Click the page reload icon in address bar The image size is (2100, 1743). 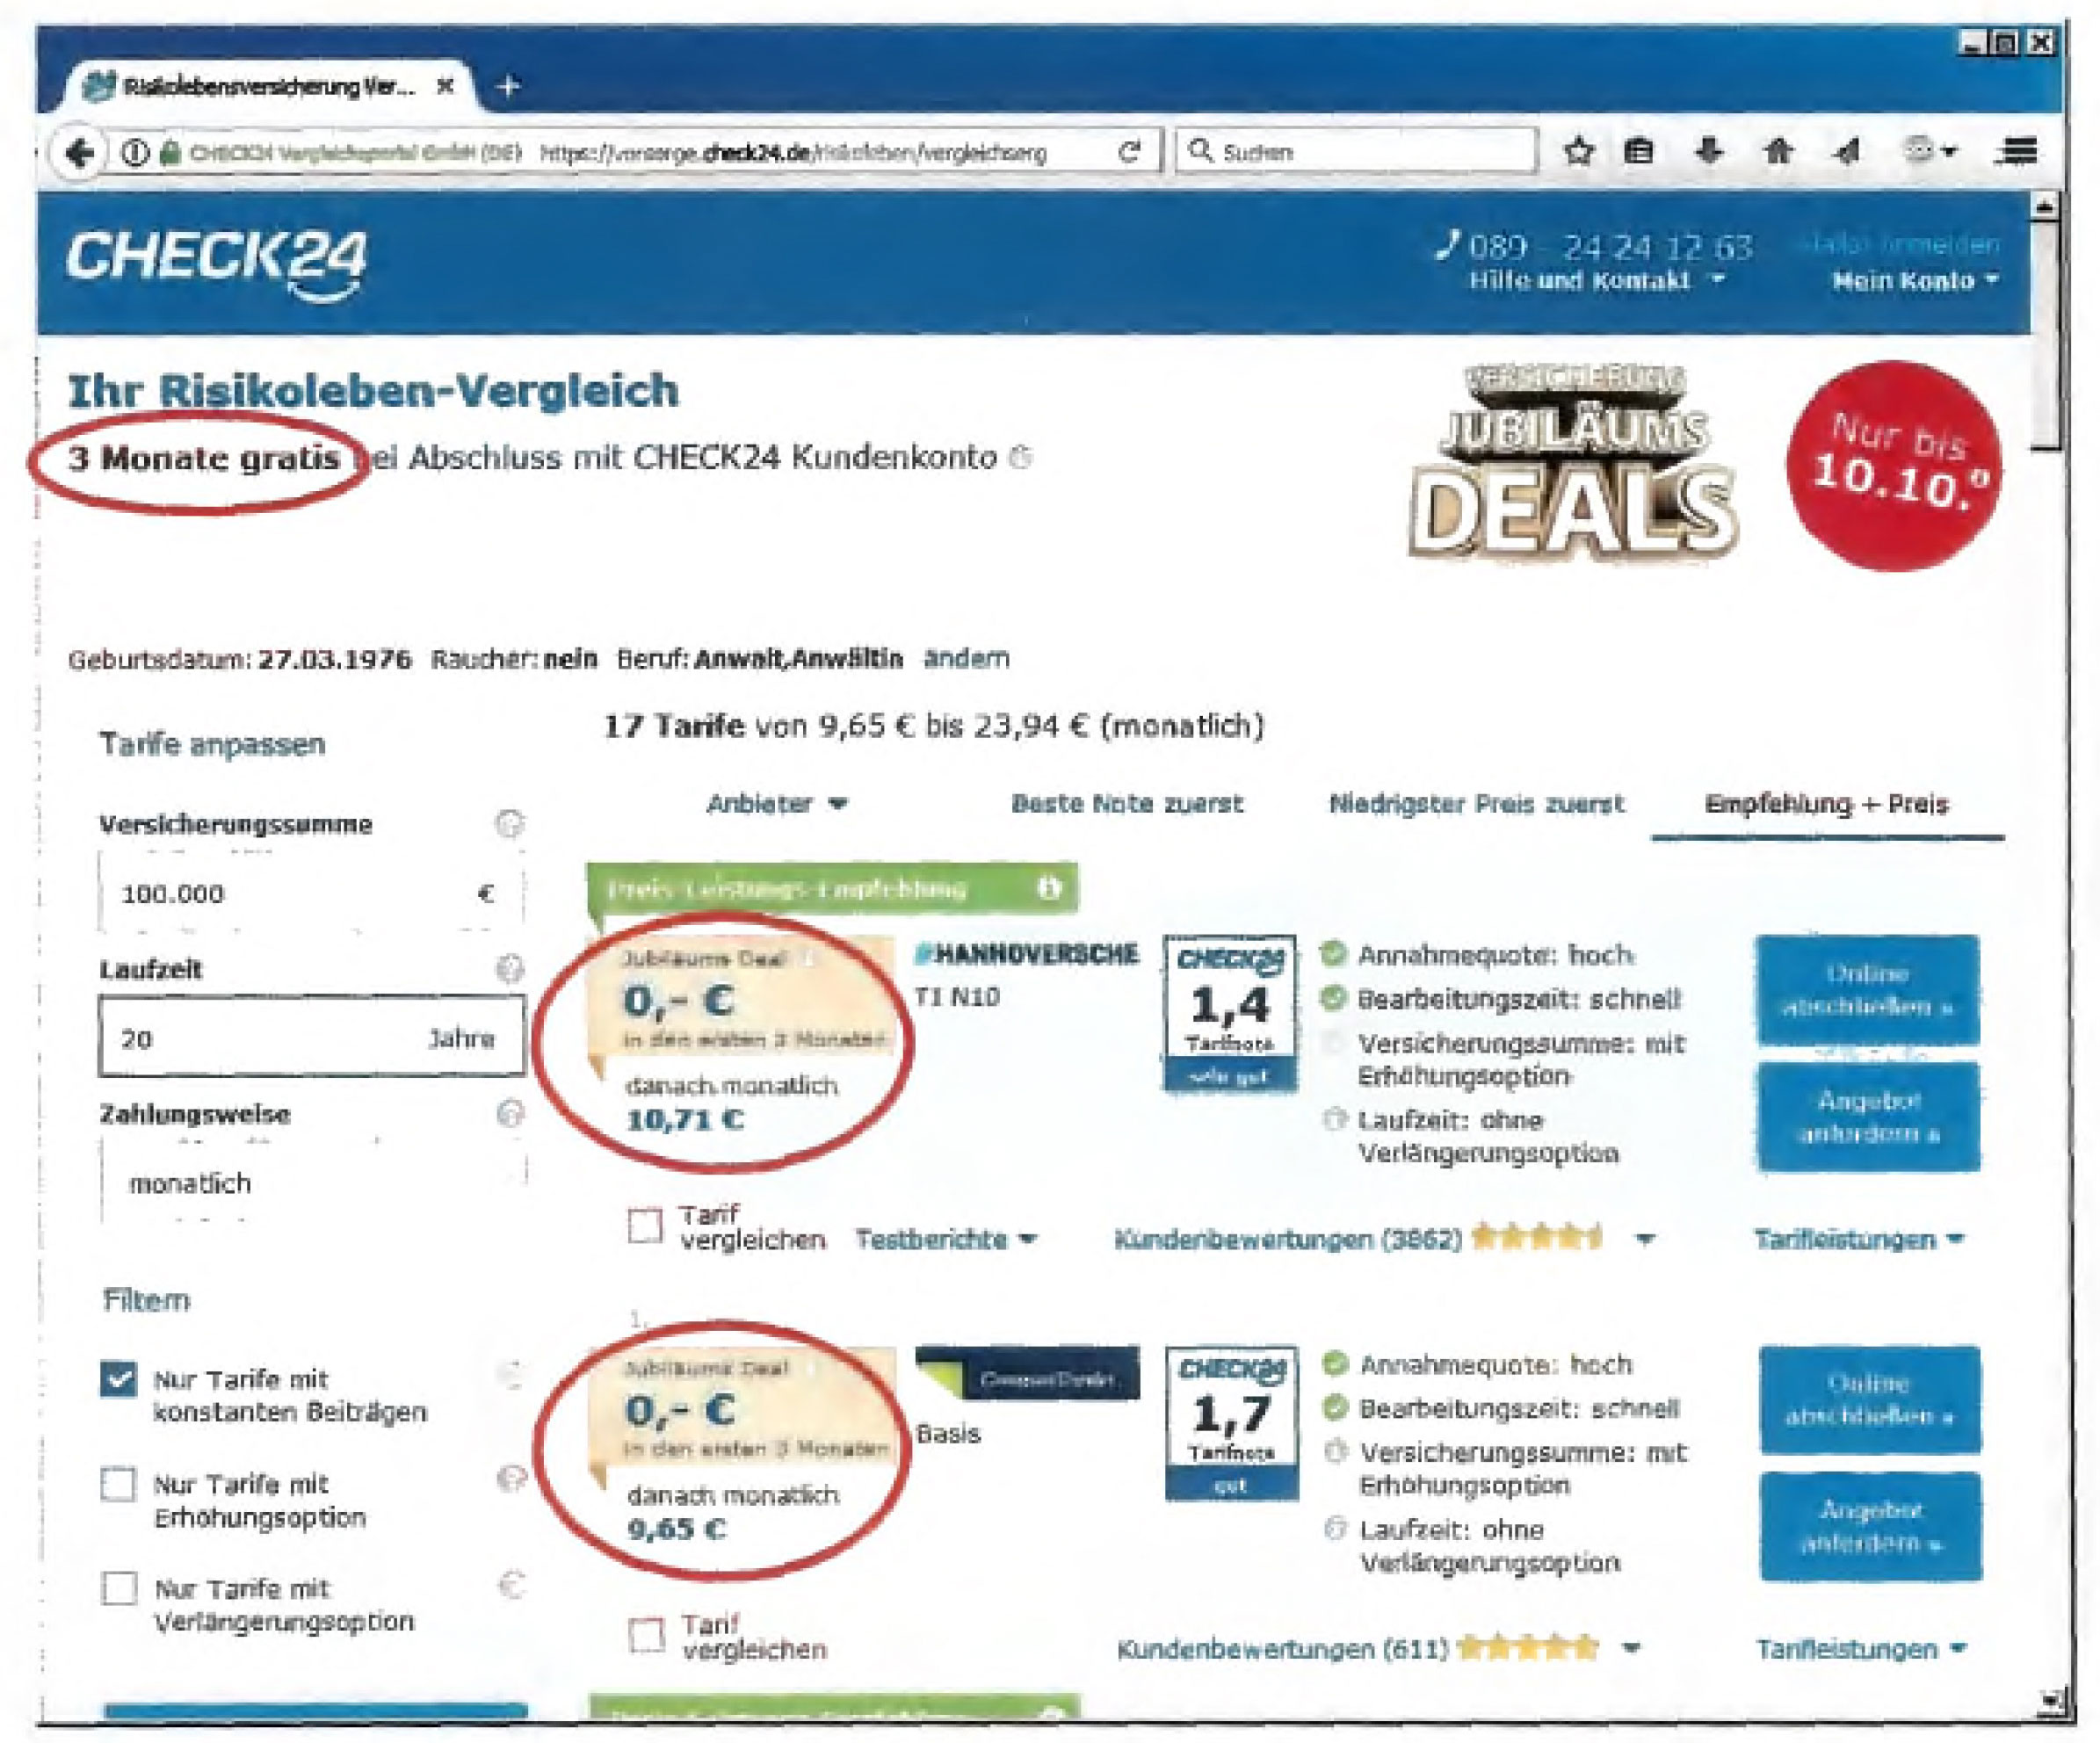(1129, 151)
